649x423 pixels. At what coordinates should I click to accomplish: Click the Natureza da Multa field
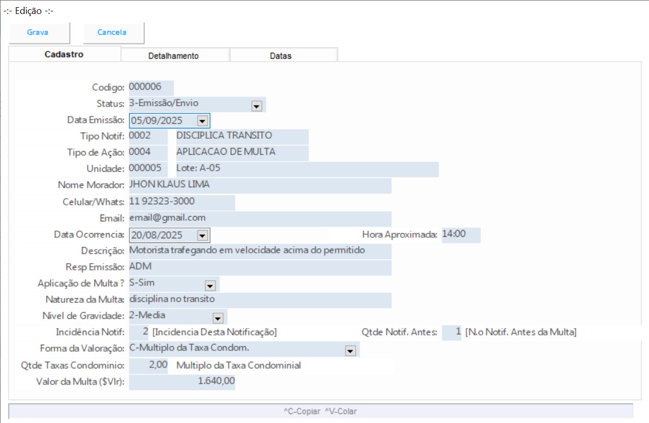[259, 300]
